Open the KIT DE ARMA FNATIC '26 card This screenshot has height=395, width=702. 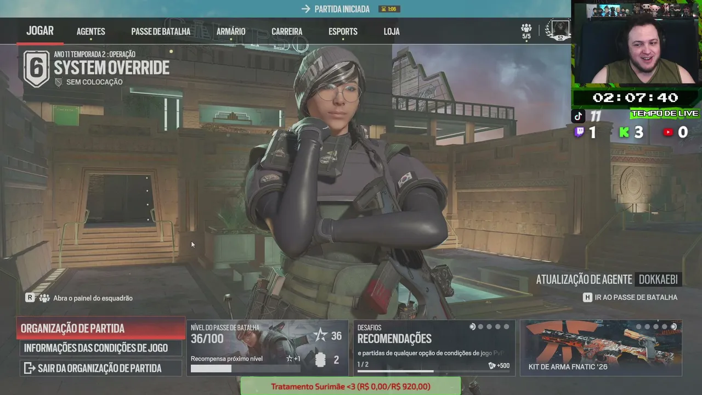coord(601,348)
